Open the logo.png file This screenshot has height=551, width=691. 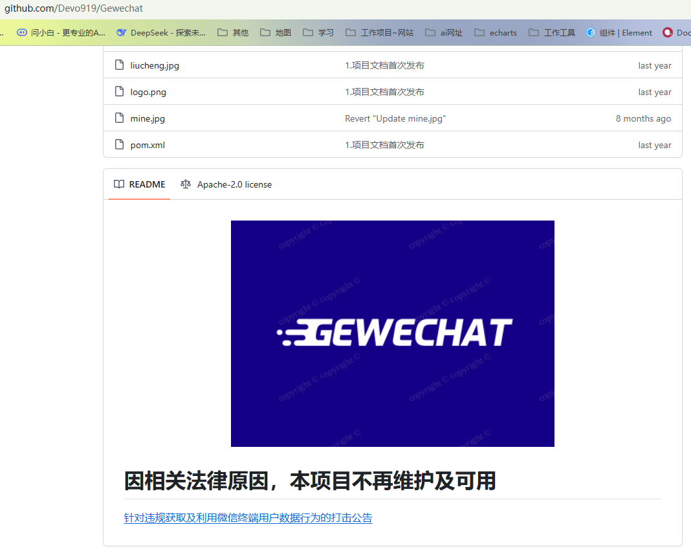click(x=148, y=92)
